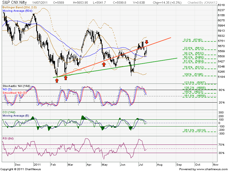This screenshot has height=171, width=228.
Task: Select the CCI (14d) indicator label
Action: 9,112
